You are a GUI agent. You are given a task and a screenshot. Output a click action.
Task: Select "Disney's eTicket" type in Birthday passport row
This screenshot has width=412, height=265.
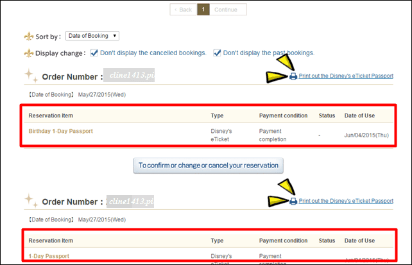coord(221,135)
